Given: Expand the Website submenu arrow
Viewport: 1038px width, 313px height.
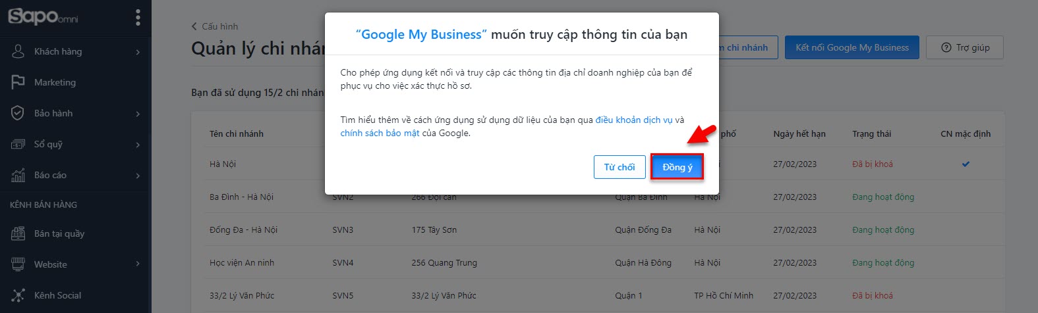Looking at the screenshot, I should [x=138, y=264].
